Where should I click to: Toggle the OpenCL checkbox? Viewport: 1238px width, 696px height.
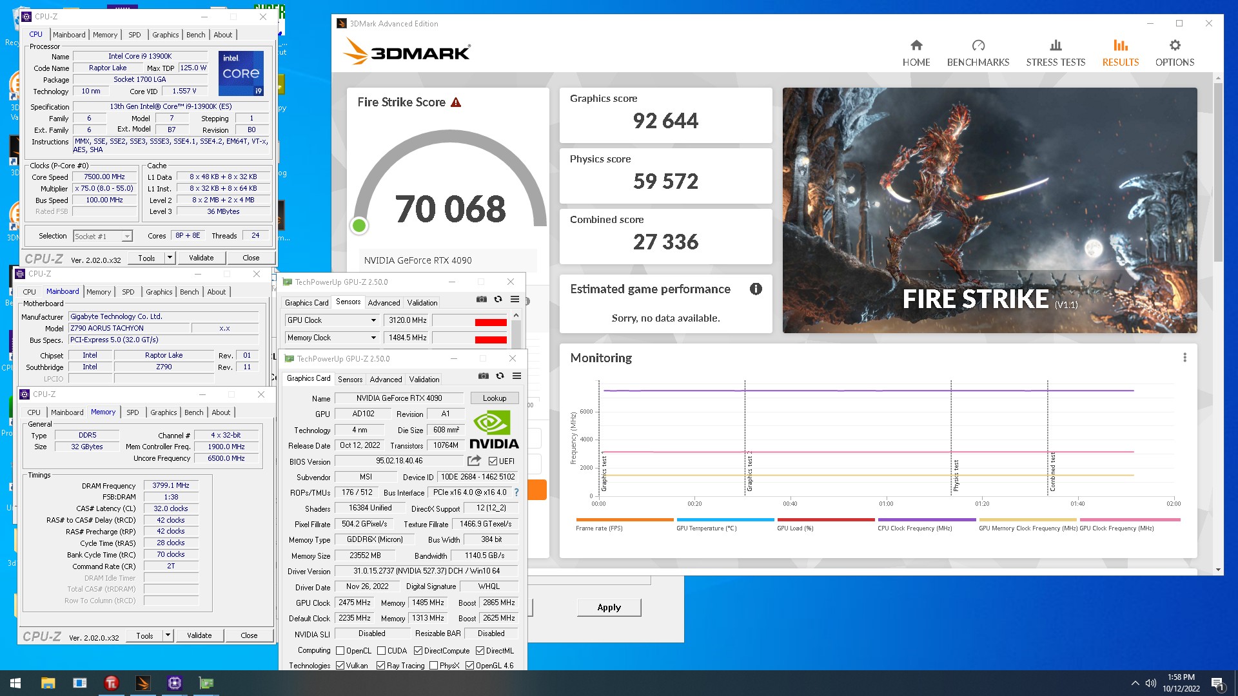(x=340, y=651)
